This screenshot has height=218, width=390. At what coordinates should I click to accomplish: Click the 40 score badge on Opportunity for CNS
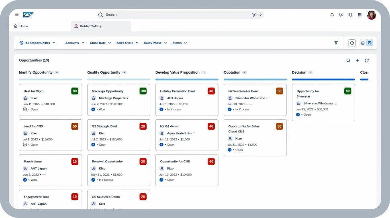211,162
